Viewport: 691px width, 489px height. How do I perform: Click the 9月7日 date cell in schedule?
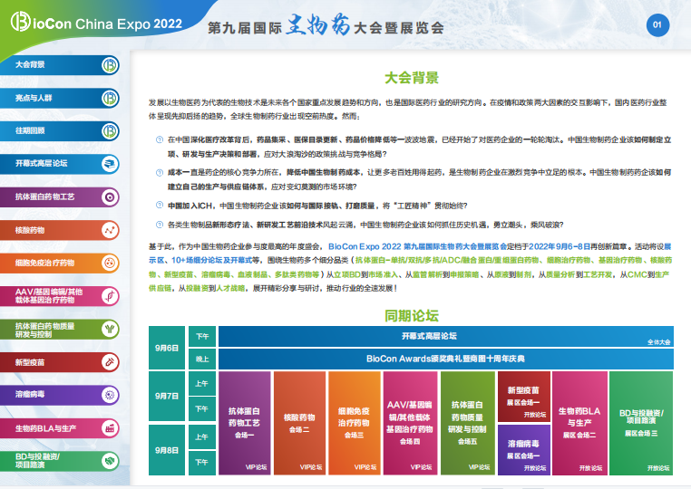(166, 396)
